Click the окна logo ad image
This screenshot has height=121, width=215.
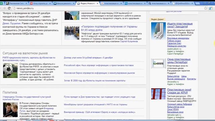point(158,64)
